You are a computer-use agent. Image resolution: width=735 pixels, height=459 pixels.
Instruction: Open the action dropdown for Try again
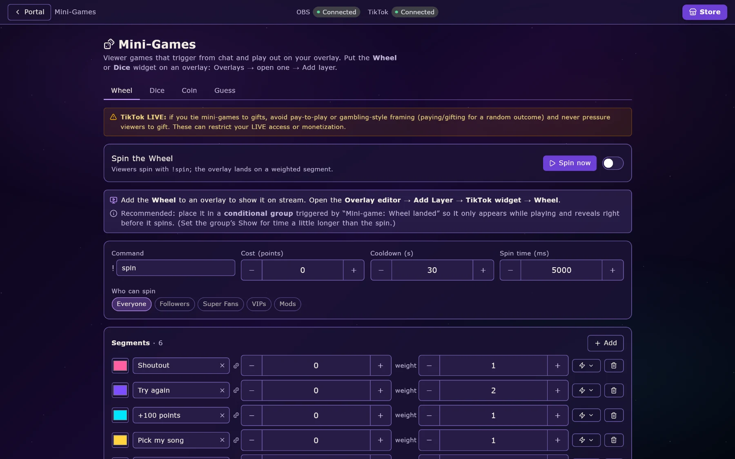pos(586,390)
